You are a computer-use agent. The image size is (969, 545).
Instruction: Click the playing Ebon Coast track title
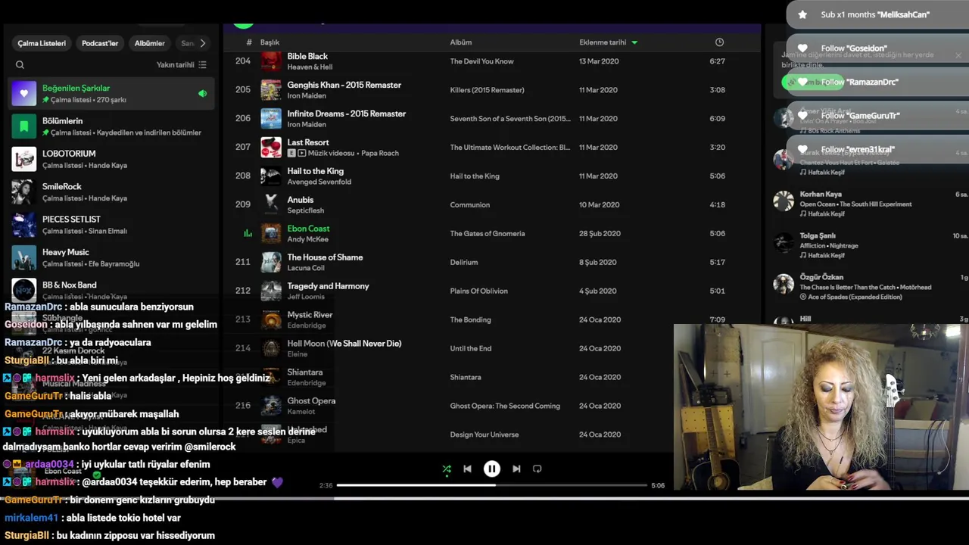[x=308, y=229]
